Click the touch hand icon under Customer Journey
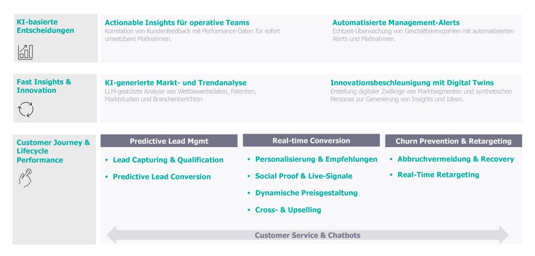The height and width of the screenshot is (256, 535). point(25,178)
